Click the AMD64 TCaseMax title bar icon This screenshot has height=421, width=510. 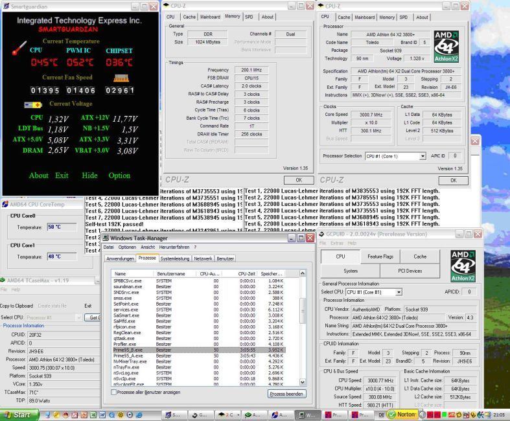(x=3, y=280)
